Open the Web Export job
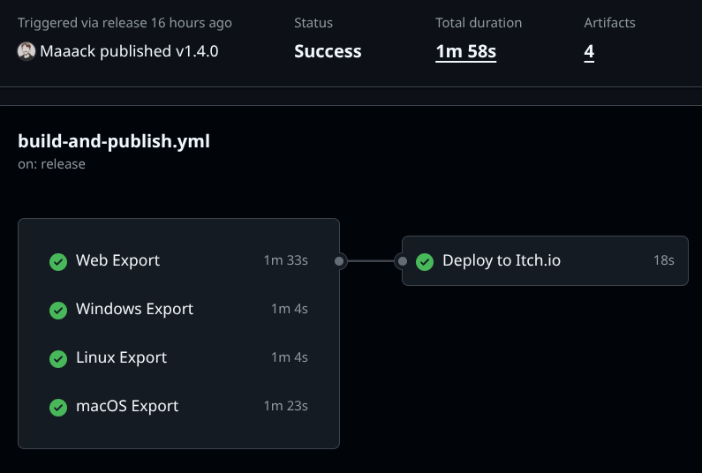The width and height of the screenshot is (702, 473). (x=117, y=260)
